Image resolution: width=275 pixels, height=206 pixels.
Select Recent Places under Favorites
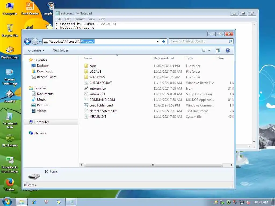[x=47, y=77]
